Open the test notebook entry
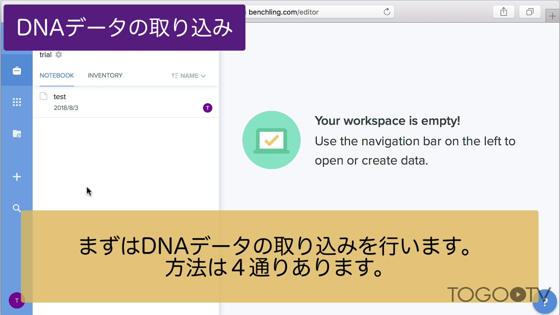This screenshot has height=315, width=560. click(126, 102)
